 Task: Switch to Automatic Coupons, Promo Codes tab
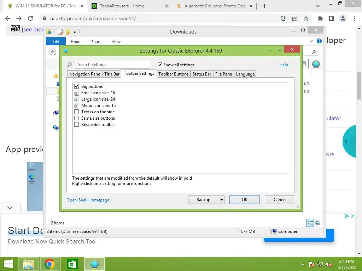pyautogui.click(x=215, y=6)
